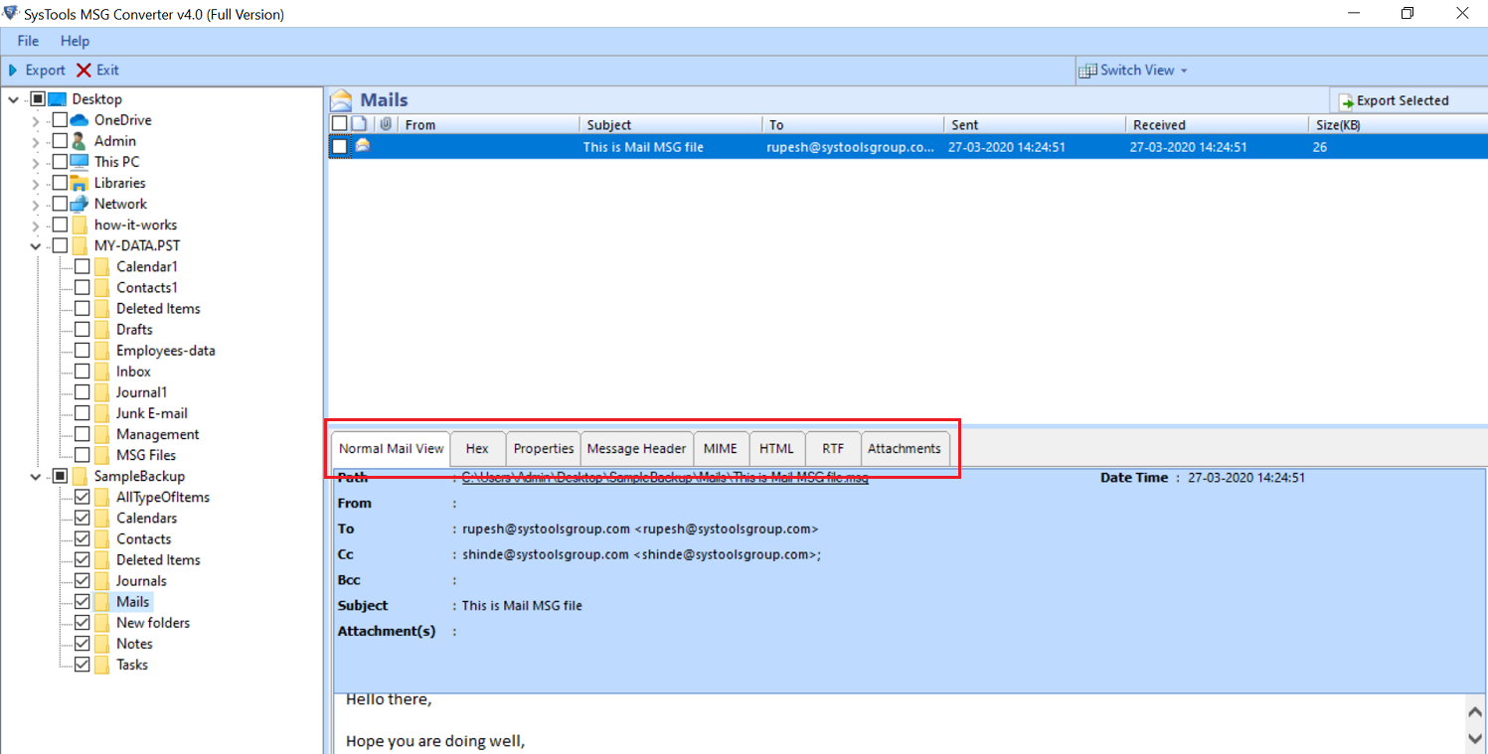The height and width of the screenshot is (754, 1488).
Task: Check the MSG Files folder checkbox
Action: 83,455
